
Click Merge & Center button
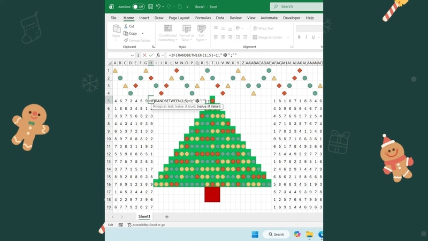(x=268, y=37)
